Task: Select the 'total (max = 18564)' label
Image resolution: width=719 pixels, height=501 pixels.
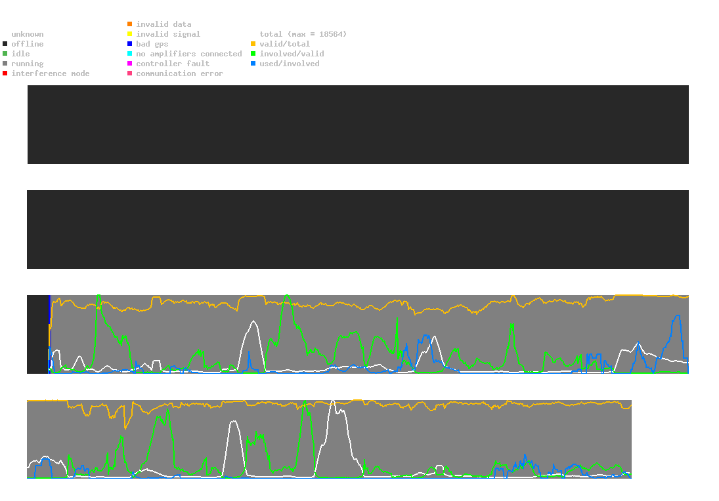Action: (x=303, y=34)
